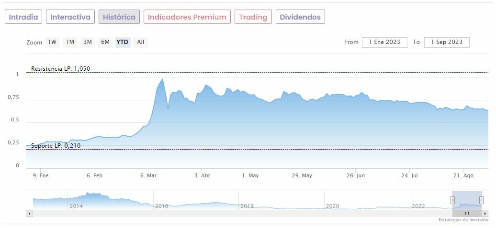Click the navigator scrollbar left arrow

(29, 213)
